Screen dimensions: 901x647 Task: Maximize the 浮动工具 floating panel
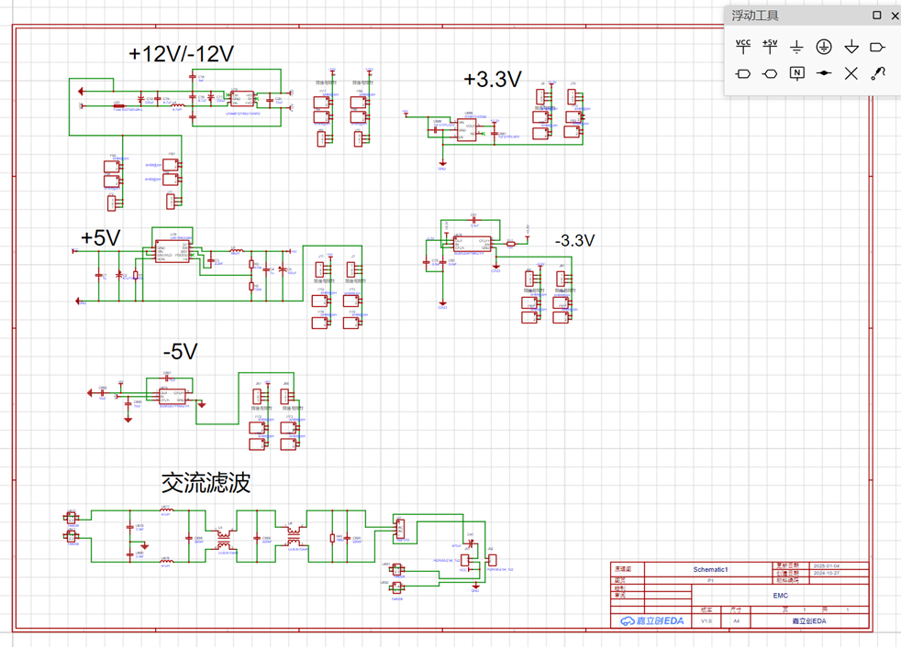(x=877, y=16)
